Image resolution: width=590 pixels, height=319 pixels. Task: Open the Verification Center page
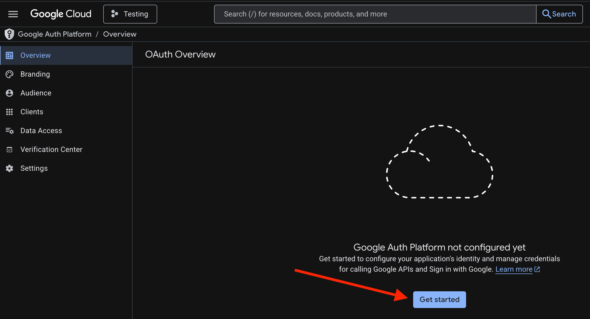[66, 150]
